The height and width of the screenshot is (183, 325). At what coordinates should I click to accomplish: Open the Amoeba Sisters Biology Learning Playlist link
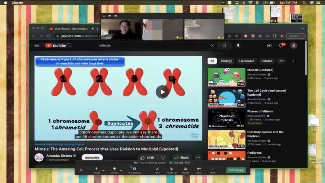[x=59, y=144]
